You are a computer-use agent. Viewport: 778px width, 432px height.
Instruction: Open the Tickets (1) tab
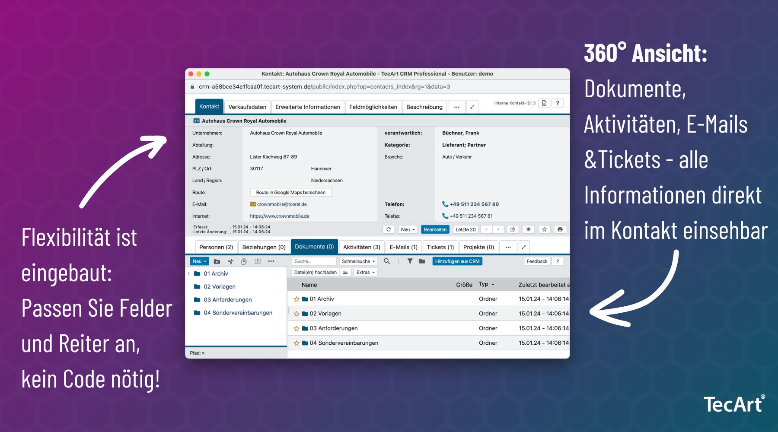440,247
